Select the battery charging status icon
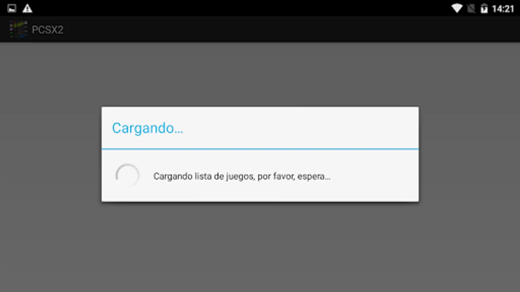This screenshot has height=292, width=520. (x=484, y=8)
